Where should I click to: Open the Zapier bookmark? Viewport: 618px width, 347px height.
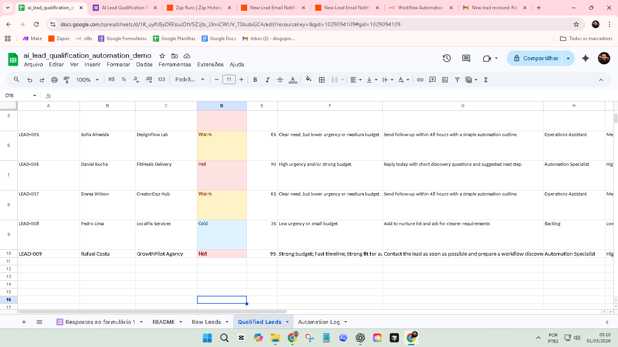click(x=59, y=39)
